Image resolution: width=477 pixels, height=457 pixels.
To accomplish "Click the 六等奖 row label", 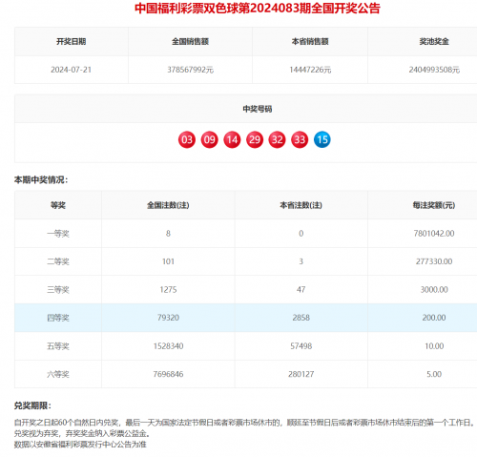I will [x=58, y=374].
